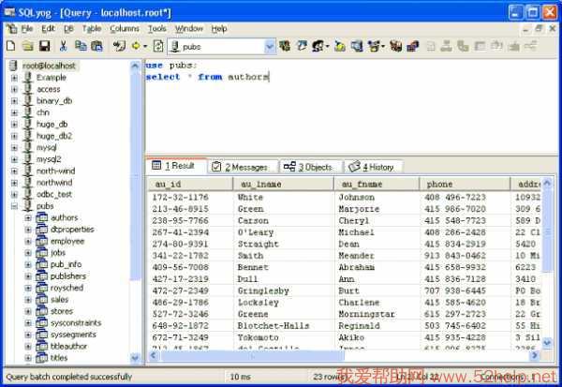The width and height of the screenshot is (562, 387).
Task: Open the pubs database dropdown
Action: pos(269,45)
